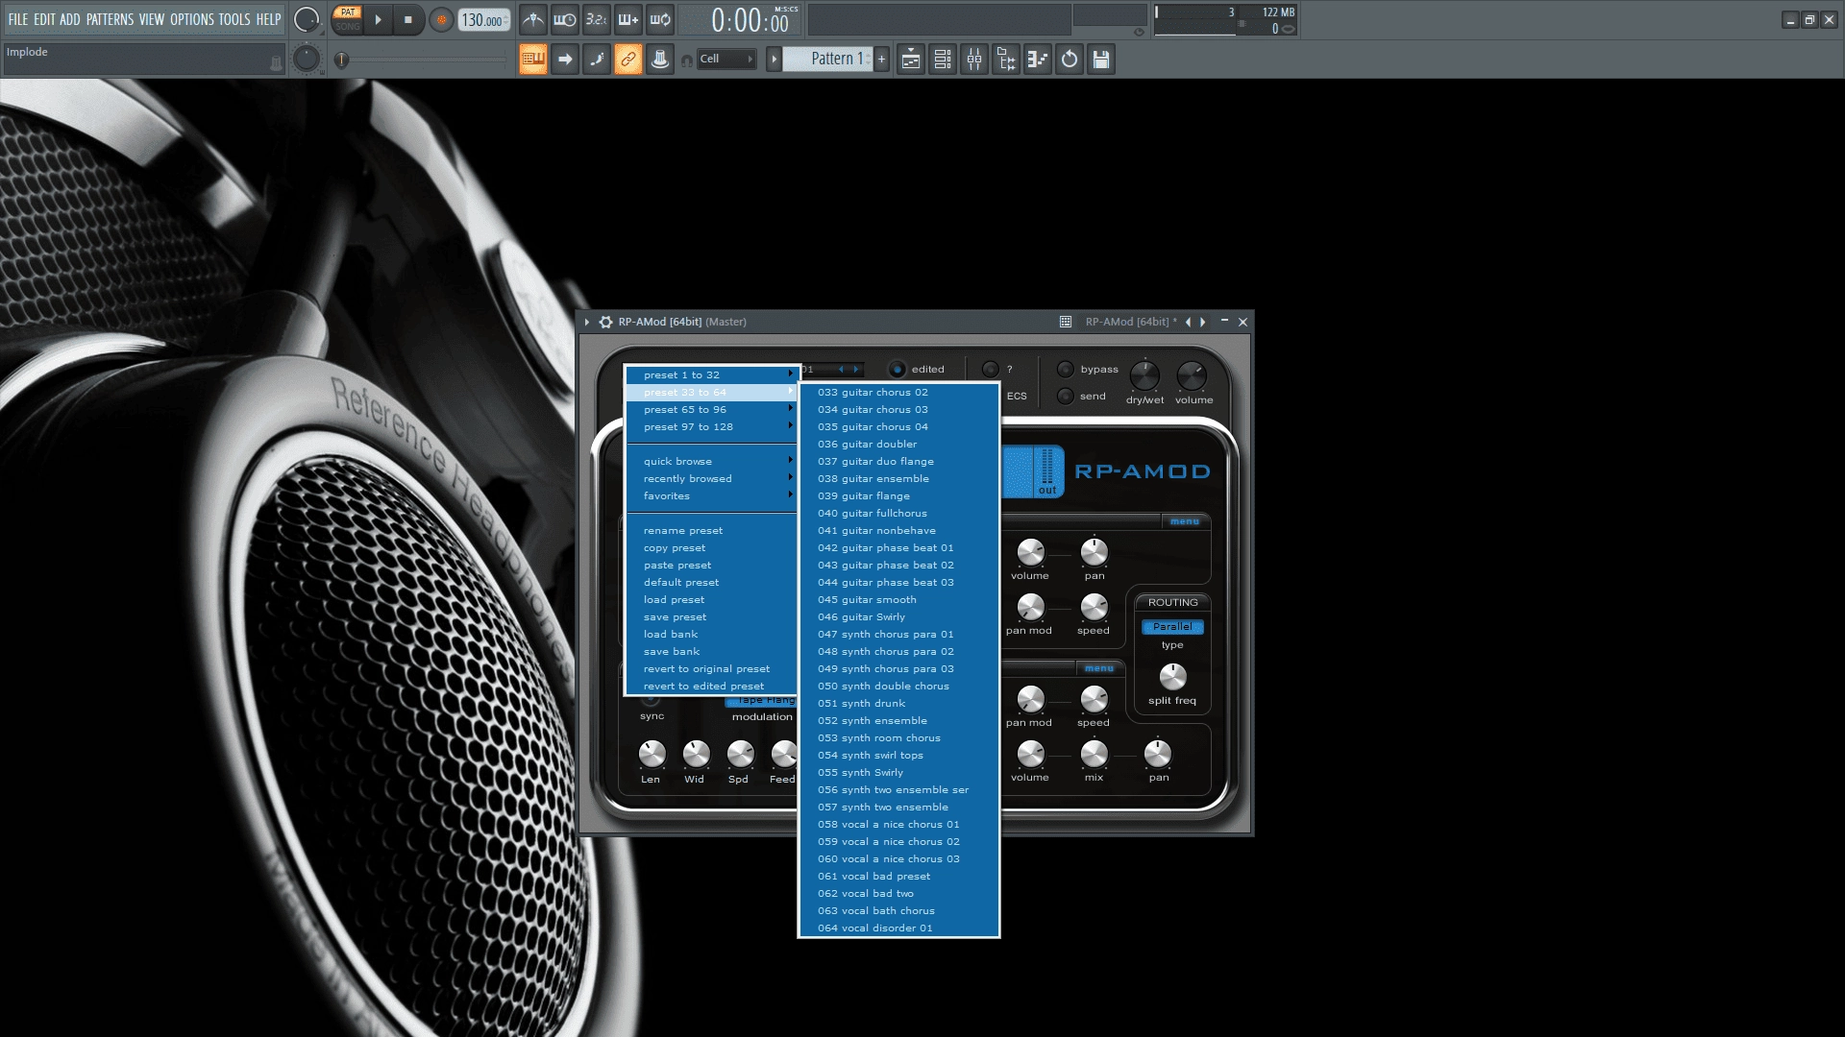Expand the quick browse submenu
The image size is (1845, 1037).
712,461
